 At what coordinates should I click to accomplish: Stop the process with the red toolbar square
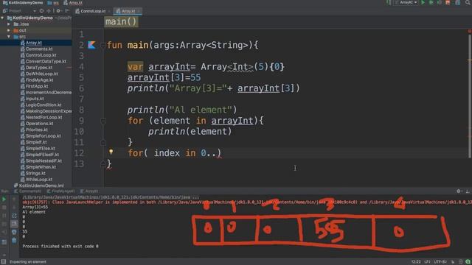(x=448, y=2)
